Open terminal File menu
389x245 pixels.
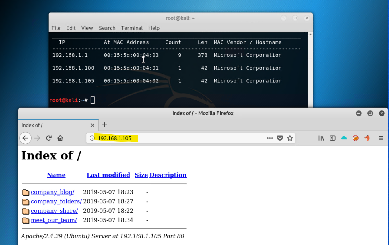(x=56, y=28)
